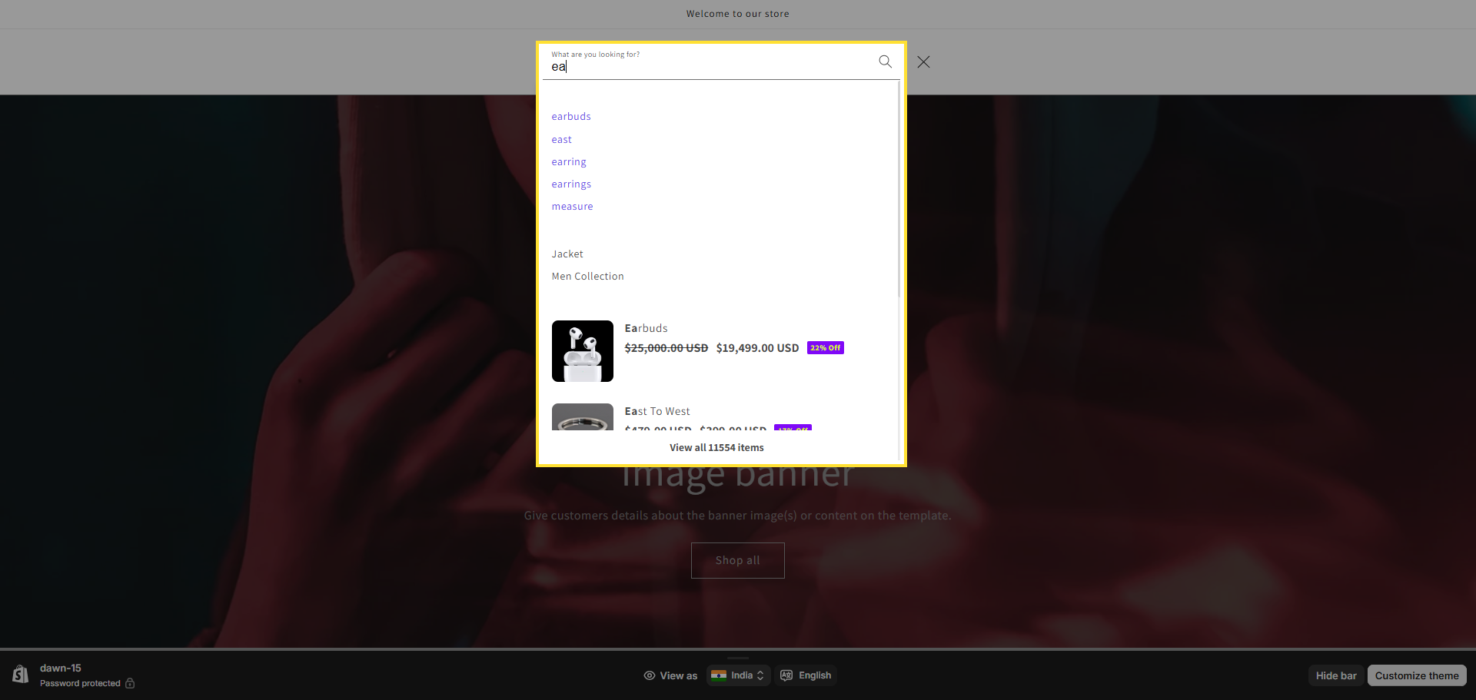Click the search magnifier icon

(x=885, y=61)
